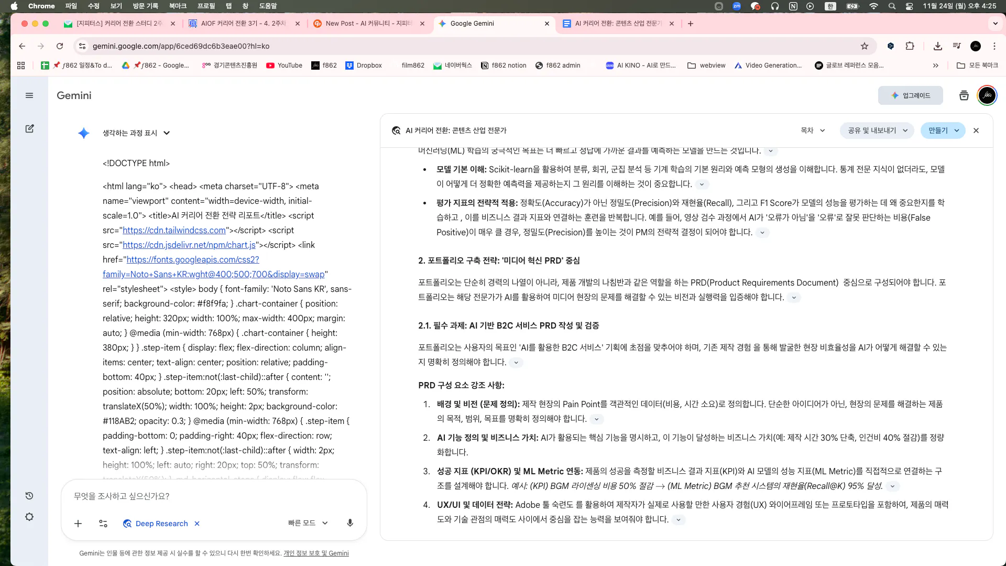Switch to the New Post AI 커뮤니티 tab

coord(368,24)
